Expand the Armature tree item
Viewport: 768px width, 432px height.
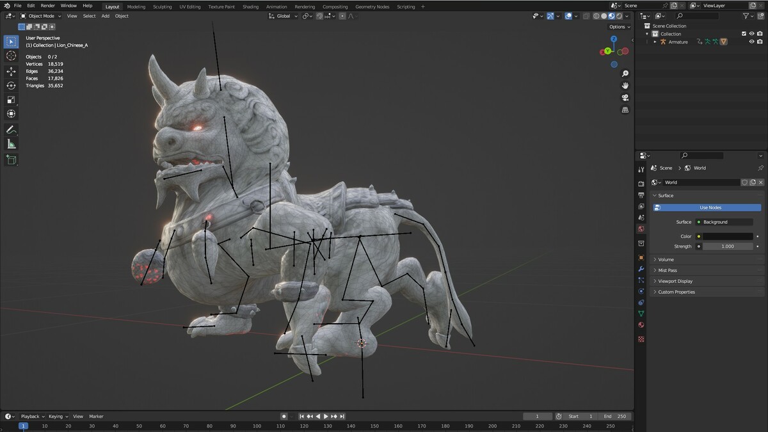(655, 42)
